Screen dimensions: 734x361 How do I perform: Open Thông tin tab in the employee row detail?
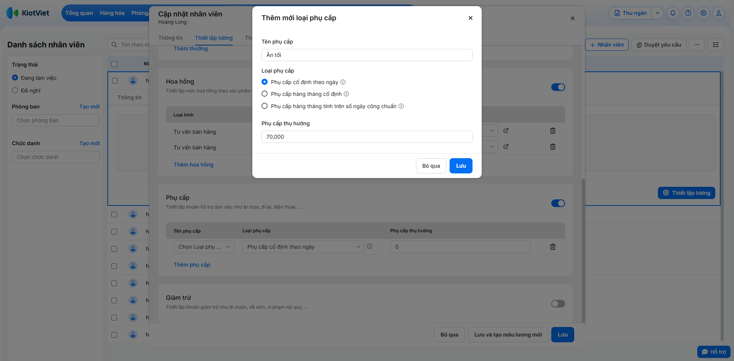click(130, 97)
